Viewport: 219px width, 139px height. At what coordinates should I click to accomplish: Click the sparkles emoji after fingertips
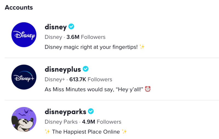(x=142, y=47)
